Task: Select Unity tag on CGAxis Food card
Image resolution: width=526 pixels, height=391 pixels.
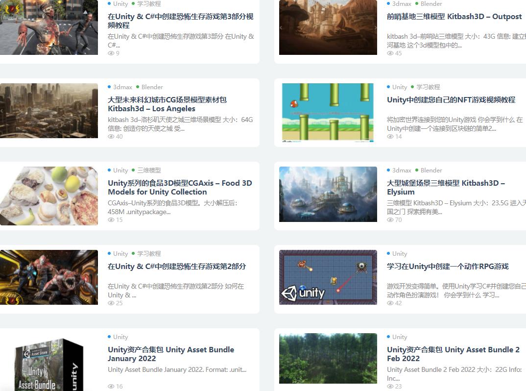Action: (x=120, y=170)
